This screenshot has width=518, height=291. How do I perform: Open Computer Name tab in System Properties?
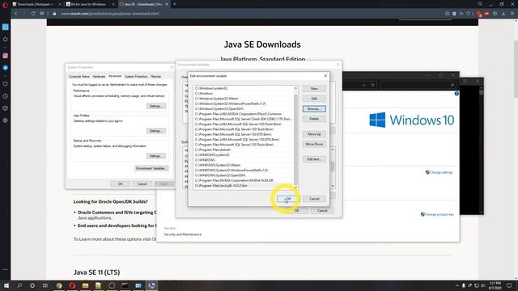coord(79,76)
